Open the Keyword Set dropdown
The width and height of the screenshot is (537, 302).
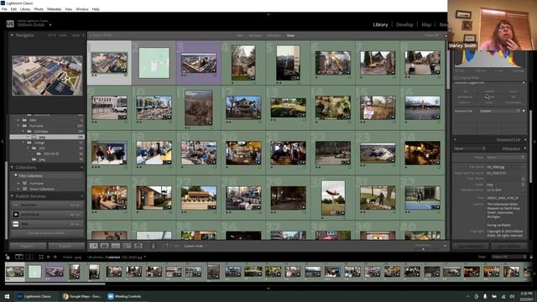coord(500,111)
